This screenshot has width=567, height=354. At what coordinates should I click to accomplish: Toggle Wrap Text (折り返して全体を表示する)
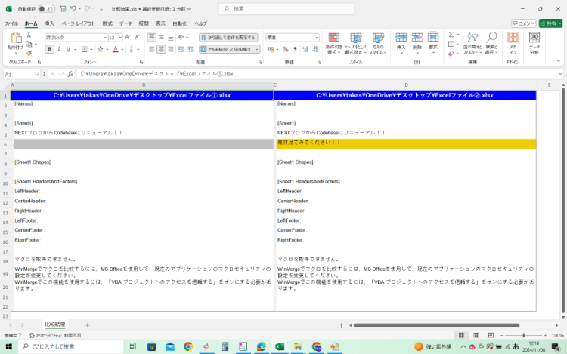coord(227,37)
